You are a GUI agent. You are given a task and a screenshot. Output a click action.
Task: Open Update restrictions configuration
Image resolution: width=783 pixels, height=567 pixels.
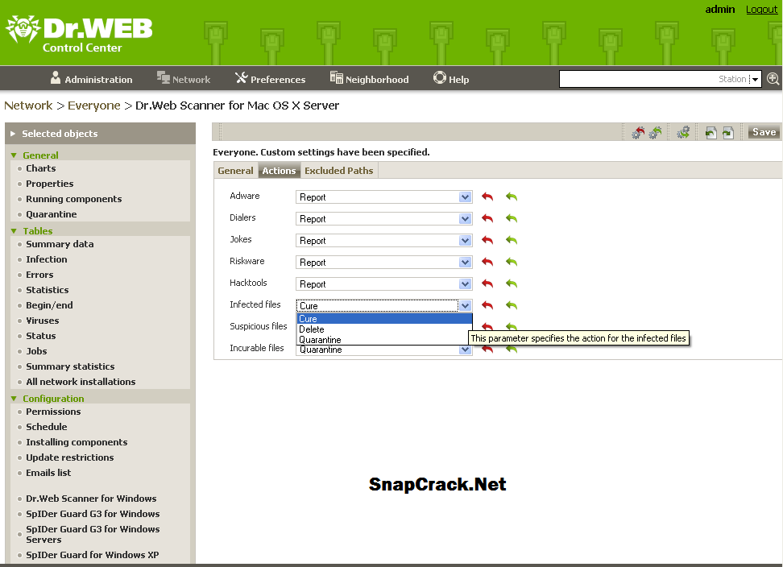(x=70, y=457)
